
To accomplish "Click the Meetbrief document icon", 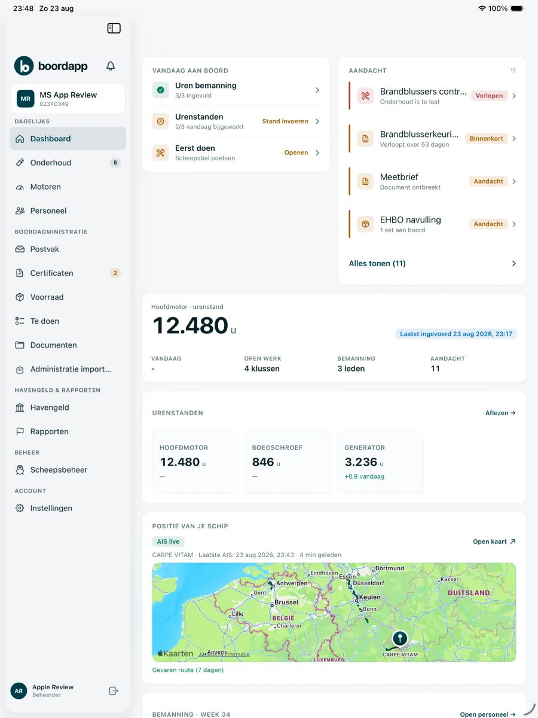I will 365,181.
